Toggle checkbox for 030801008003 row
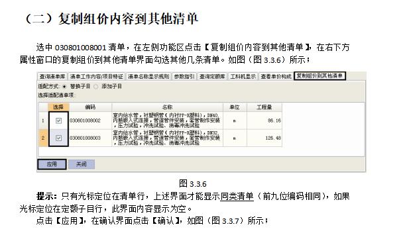The height and width of the screenshot is (243, 405). pyautogui.click(x=58, y=138)
